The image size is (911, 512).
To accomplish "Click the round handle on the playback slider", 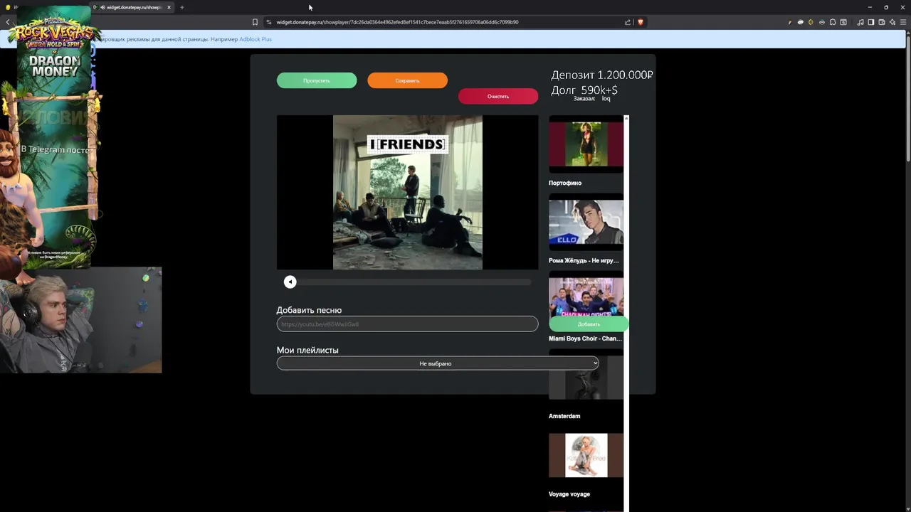I will [290, 282].
